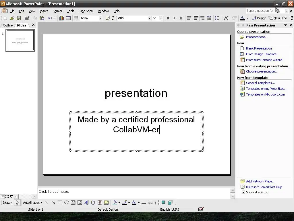Open the Slide Design pane
This screenshot has width=294, height=221.
[x=259, y=18]
